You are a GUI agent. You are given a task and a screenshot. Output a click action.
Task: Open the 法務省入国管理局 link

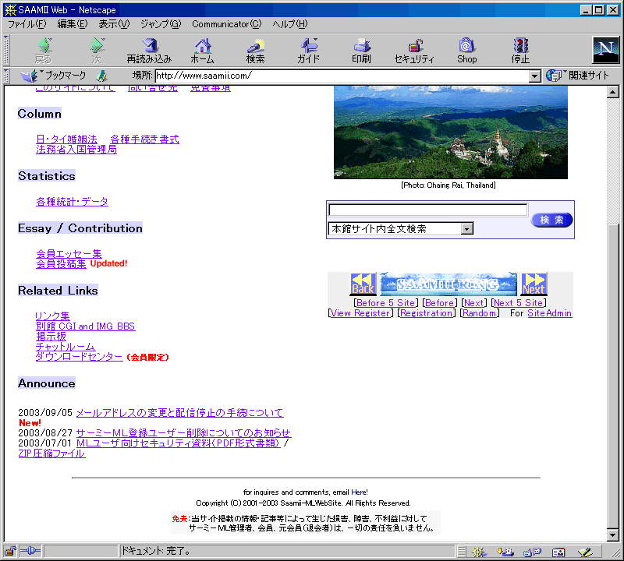76,150
